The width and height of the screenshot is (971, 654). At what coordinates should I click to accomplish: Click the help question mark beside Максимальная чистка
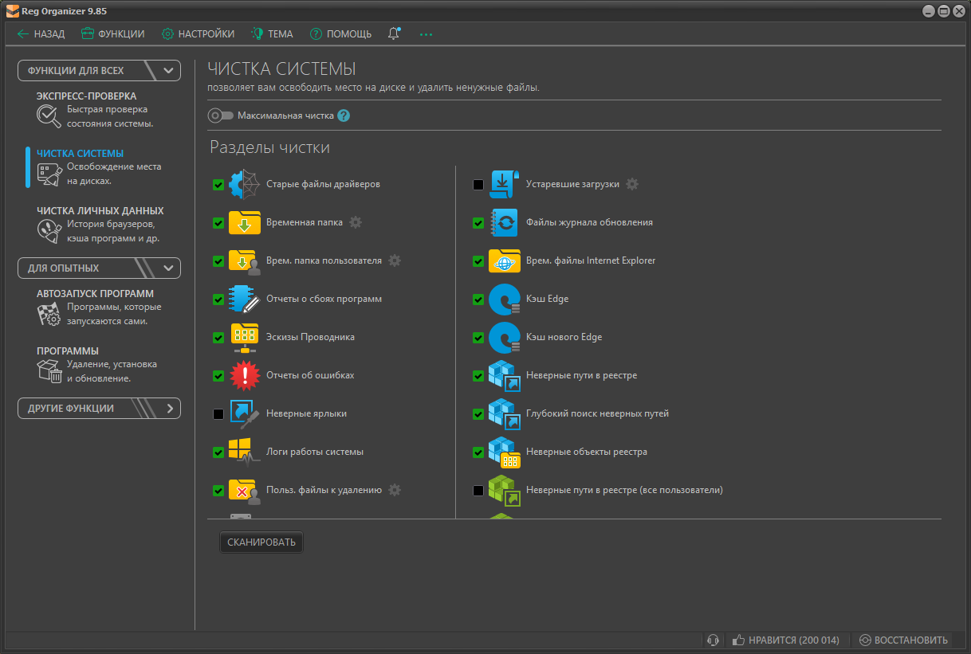coord(344,116)
